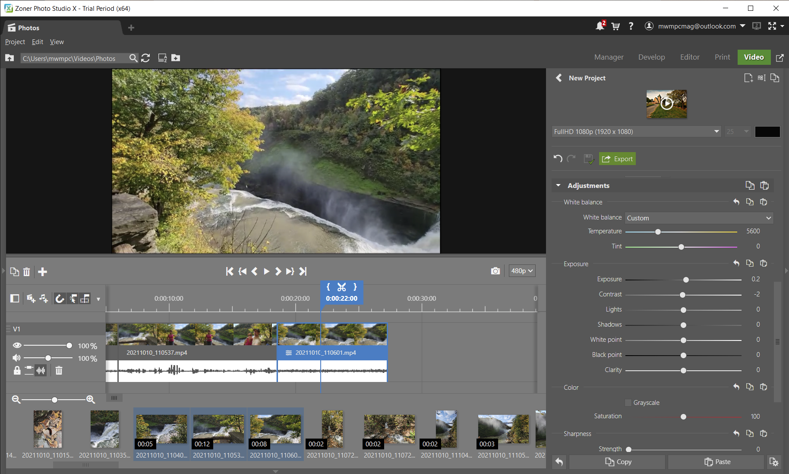789x474 pixels.
Task: Select the scissors trim tool above the playhead
Action: [341, 287]
